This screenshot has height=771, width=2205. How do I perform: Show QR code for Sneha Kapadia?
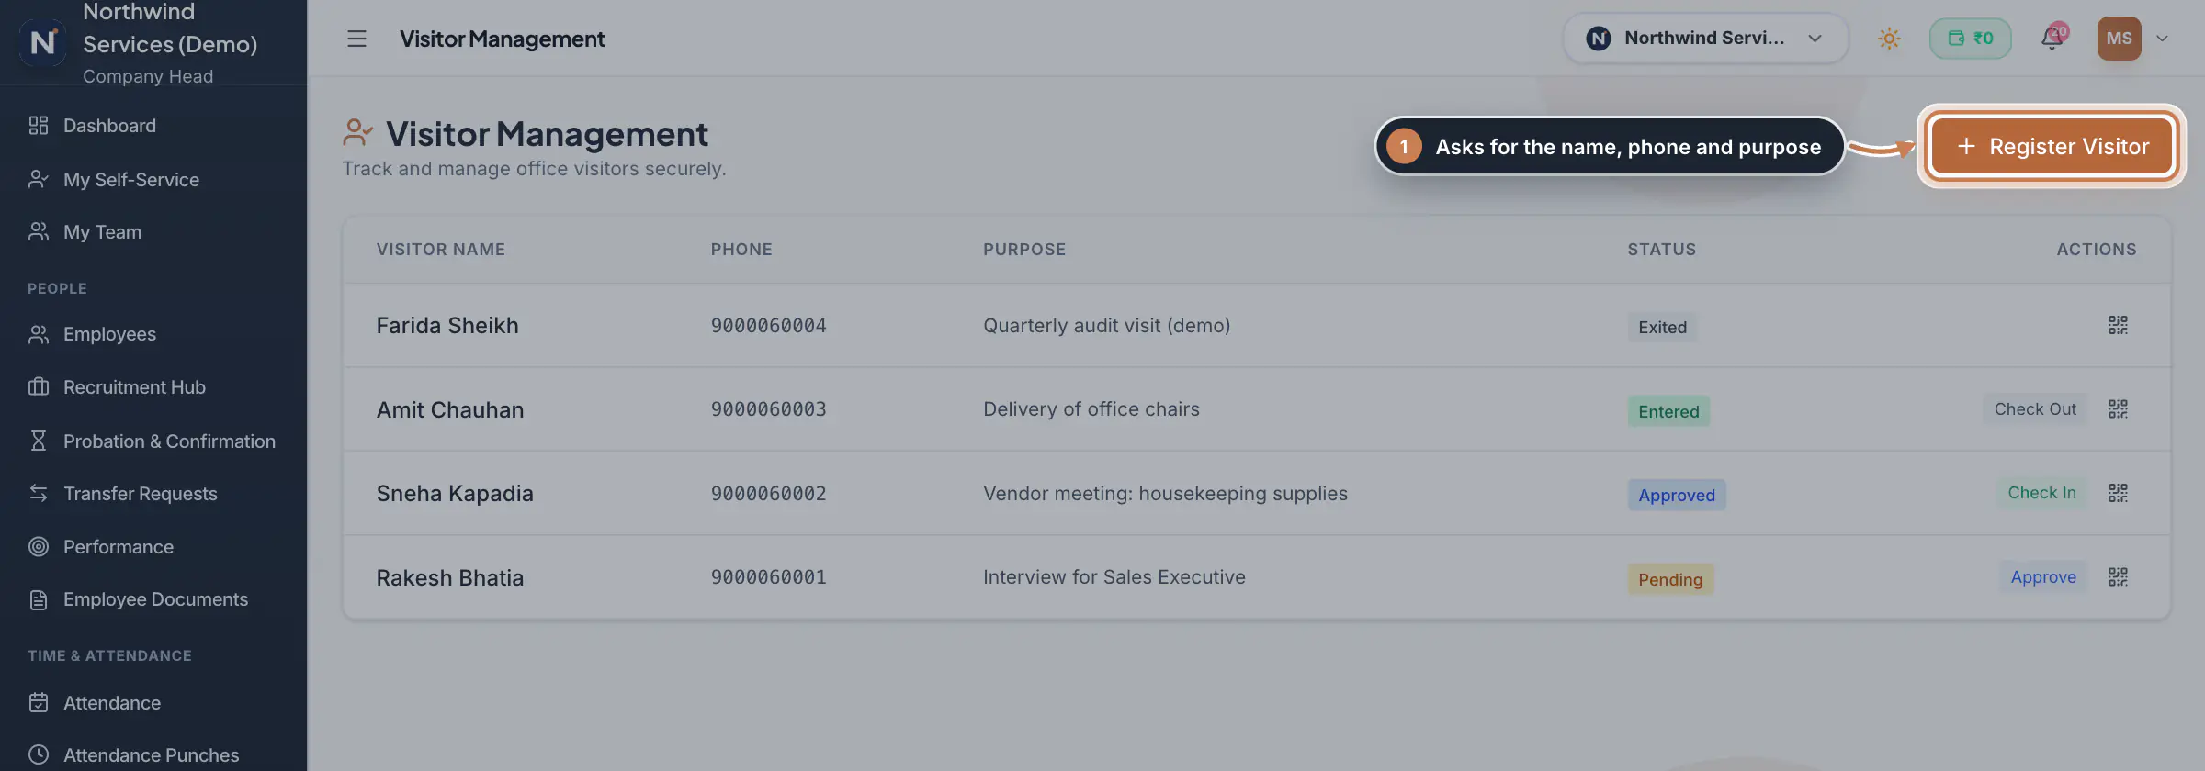[2118, 493]
